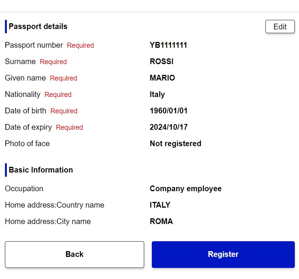The image size is (299, 279).
Task: Select the Nationality value Italy
Action: pyautogui.click(x=157, y=95)
